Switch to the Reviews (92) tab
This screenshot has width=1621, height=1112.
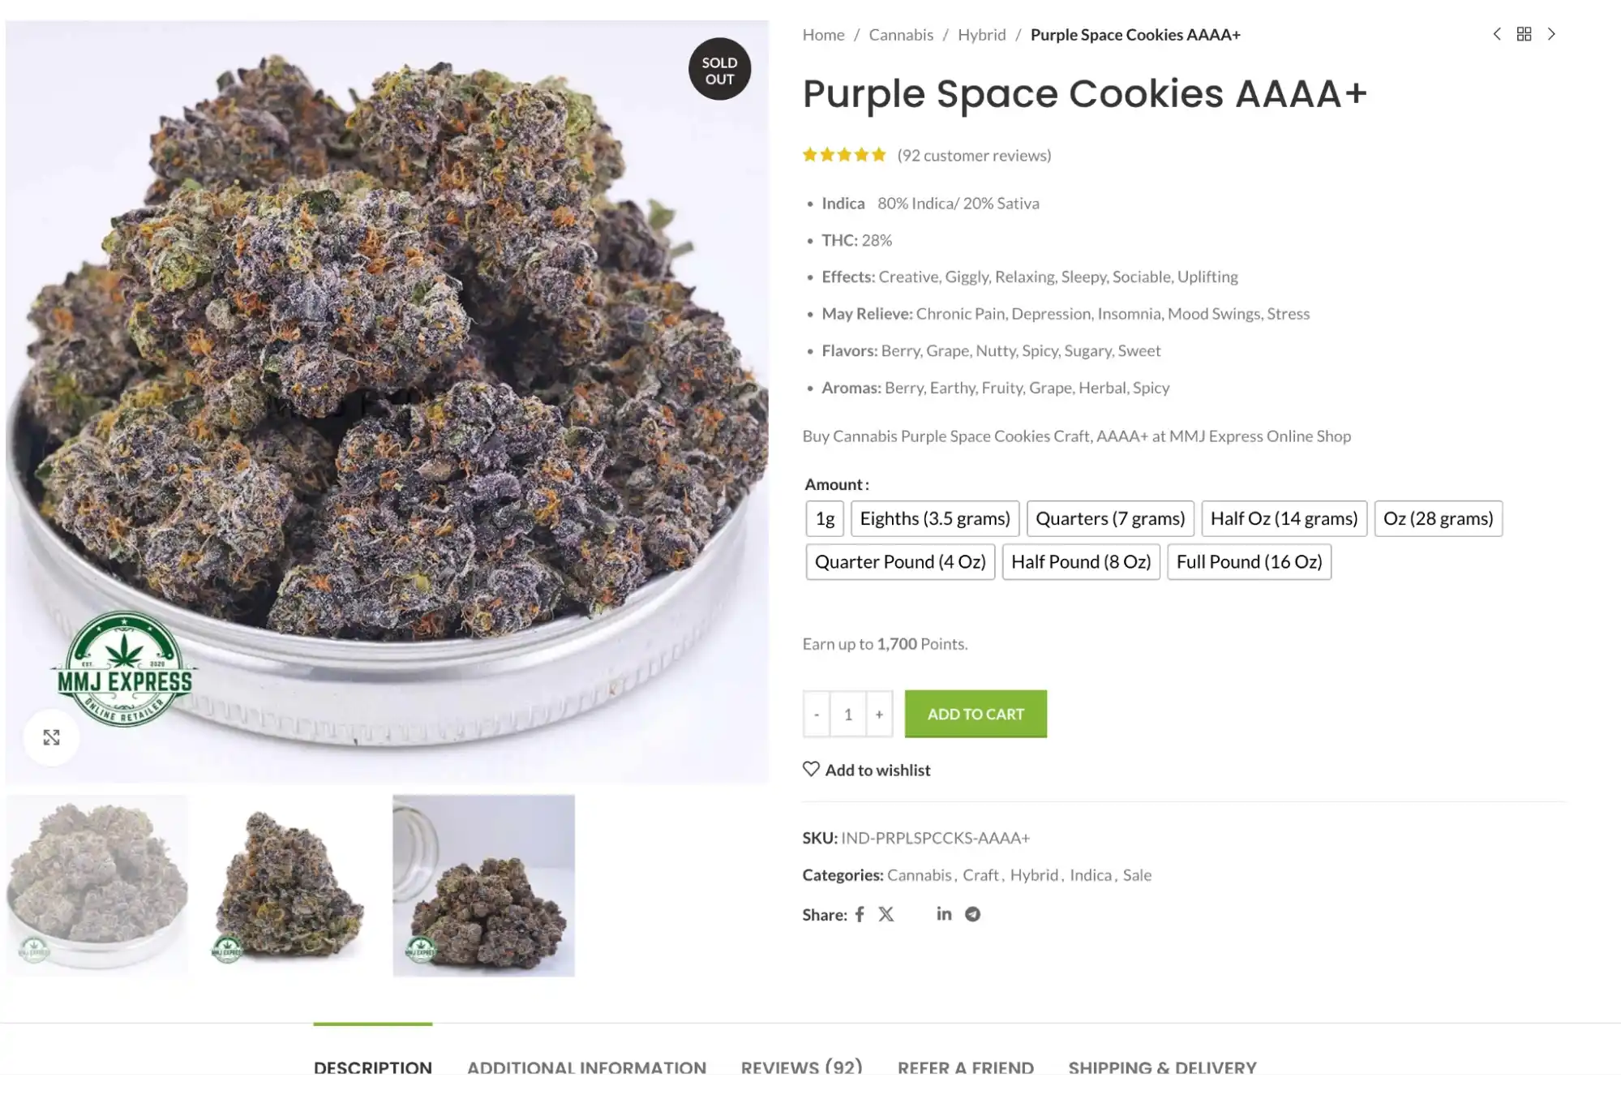click(x=801, y=1067)
